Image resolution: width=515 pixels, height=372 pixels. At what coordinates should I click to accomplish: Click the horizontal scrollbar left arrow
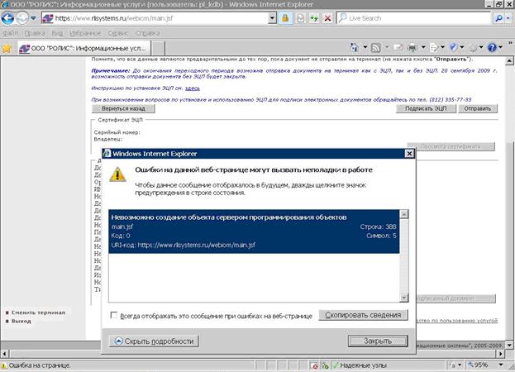[x=4, y=354]
